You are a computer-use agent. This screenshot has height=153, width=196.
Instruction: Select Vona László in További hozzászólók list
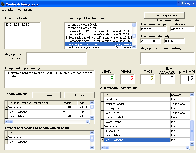tap(47, 137)
